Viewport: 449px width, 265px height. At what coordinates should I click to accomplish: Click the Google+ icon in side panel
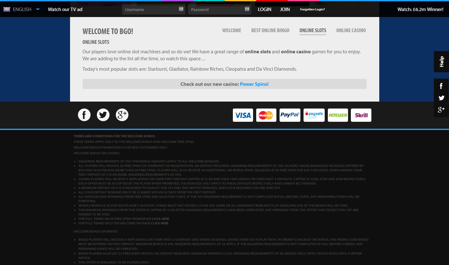441,110
